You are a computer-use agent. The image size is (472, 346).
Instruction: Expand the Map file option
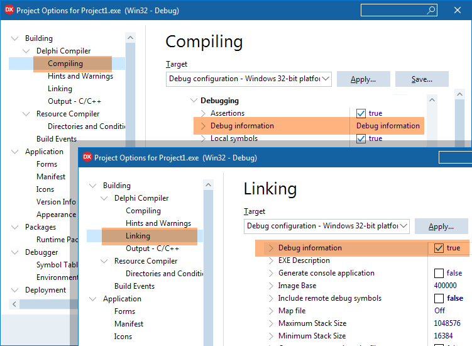coord(272,311)
